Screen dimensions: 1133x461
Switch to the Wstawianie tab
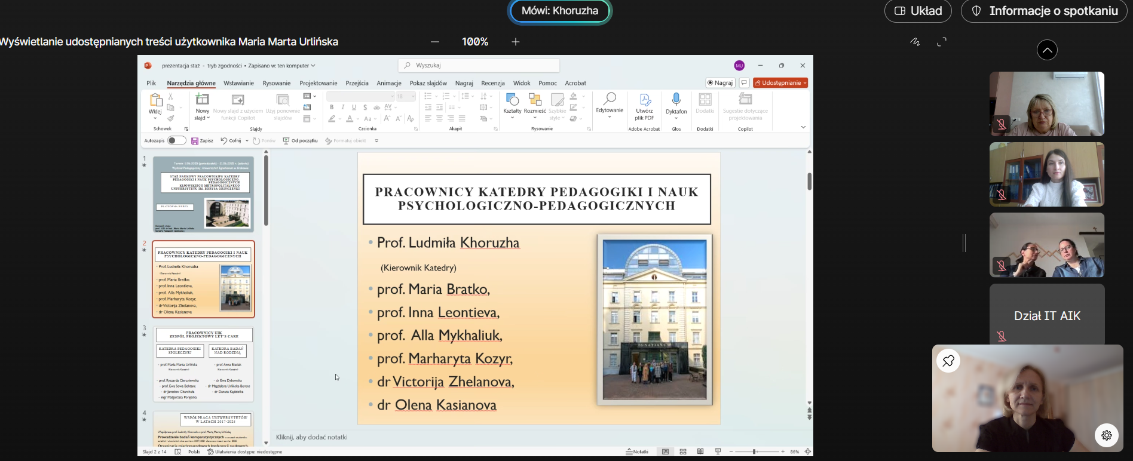pyautogui.click(x=238, y=83)
